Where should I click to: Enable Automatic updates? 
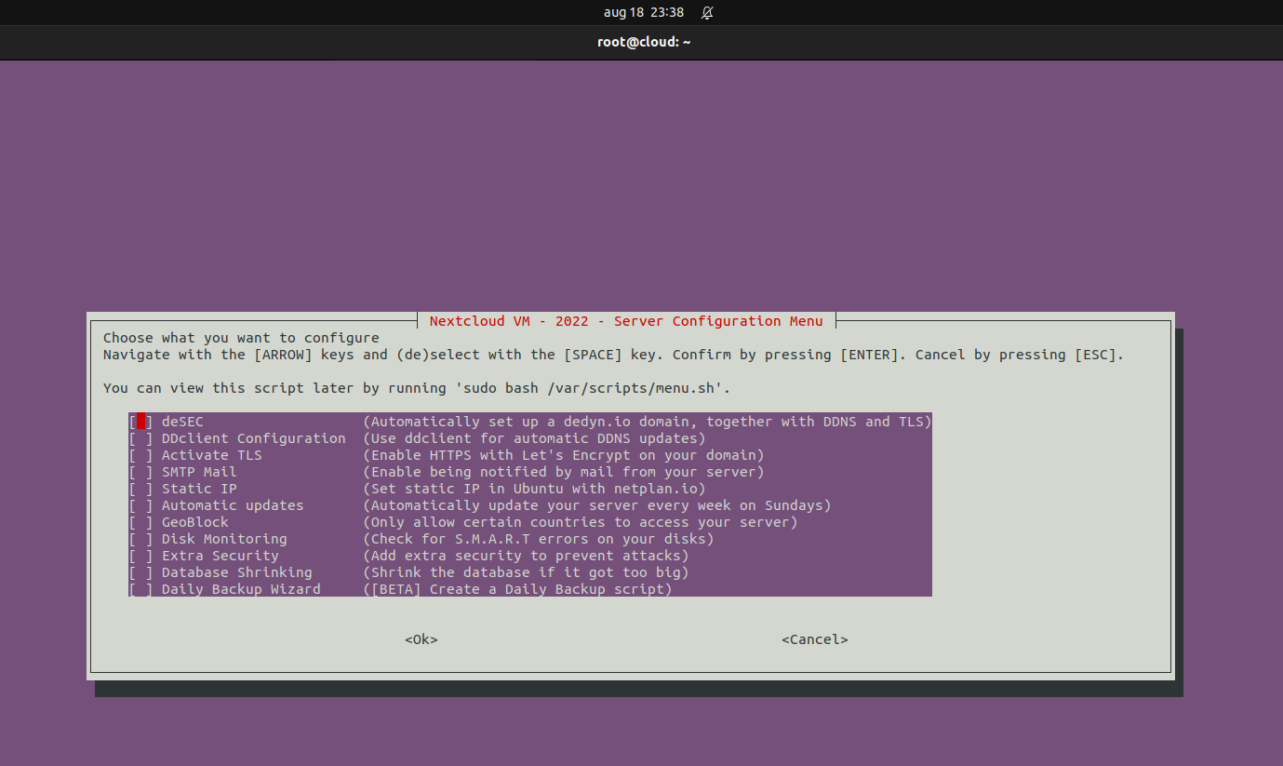point(139,504)
